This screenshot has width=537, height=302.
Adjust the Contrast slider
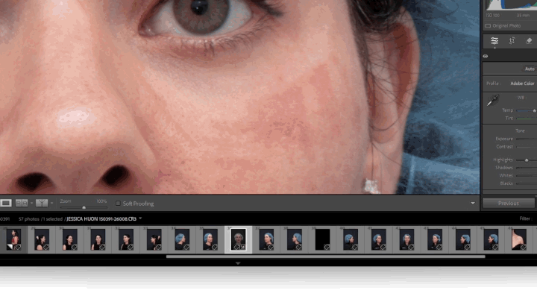click(527, 147)
